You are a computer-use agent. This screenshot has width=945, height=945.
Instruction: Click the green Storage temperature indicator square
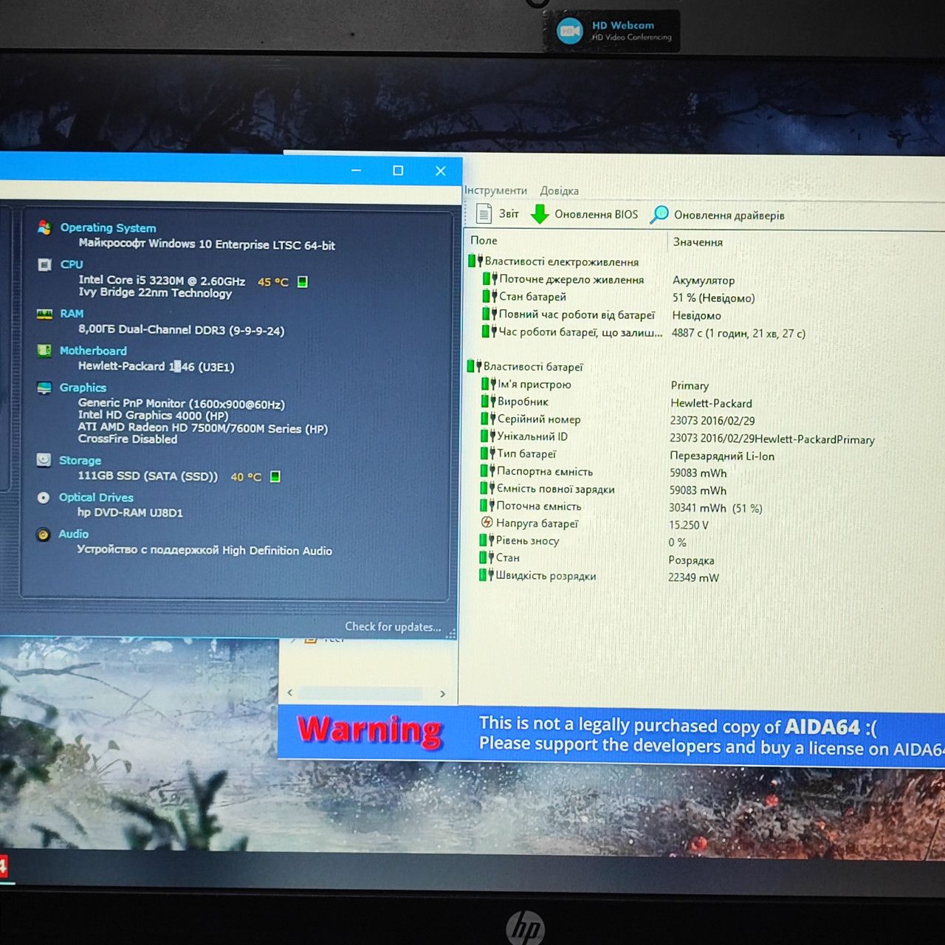(x=275, y=476)
